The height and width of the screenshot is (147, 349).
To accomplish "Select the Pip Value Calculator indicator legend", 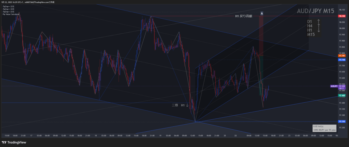I will pos(11,14).
